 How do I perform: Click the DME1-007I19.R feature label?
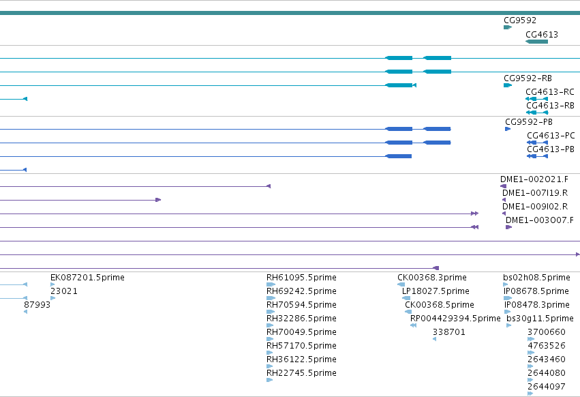pyautogui.click(x=535, y=193)
